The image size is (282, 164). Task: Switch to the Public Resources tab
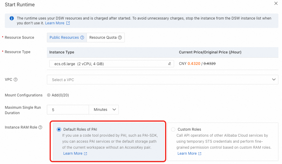[x=64, y=38]
